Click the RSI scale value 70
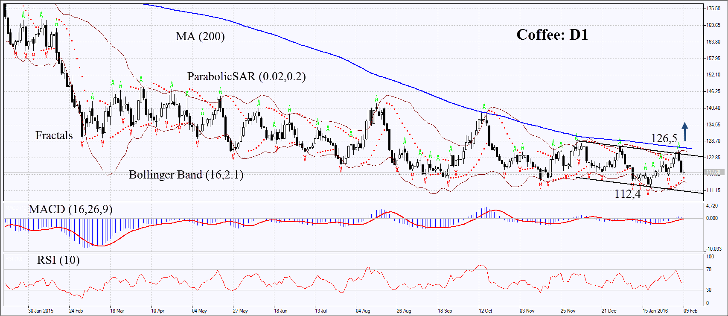 pyautogui.click(x=709, y=269)
